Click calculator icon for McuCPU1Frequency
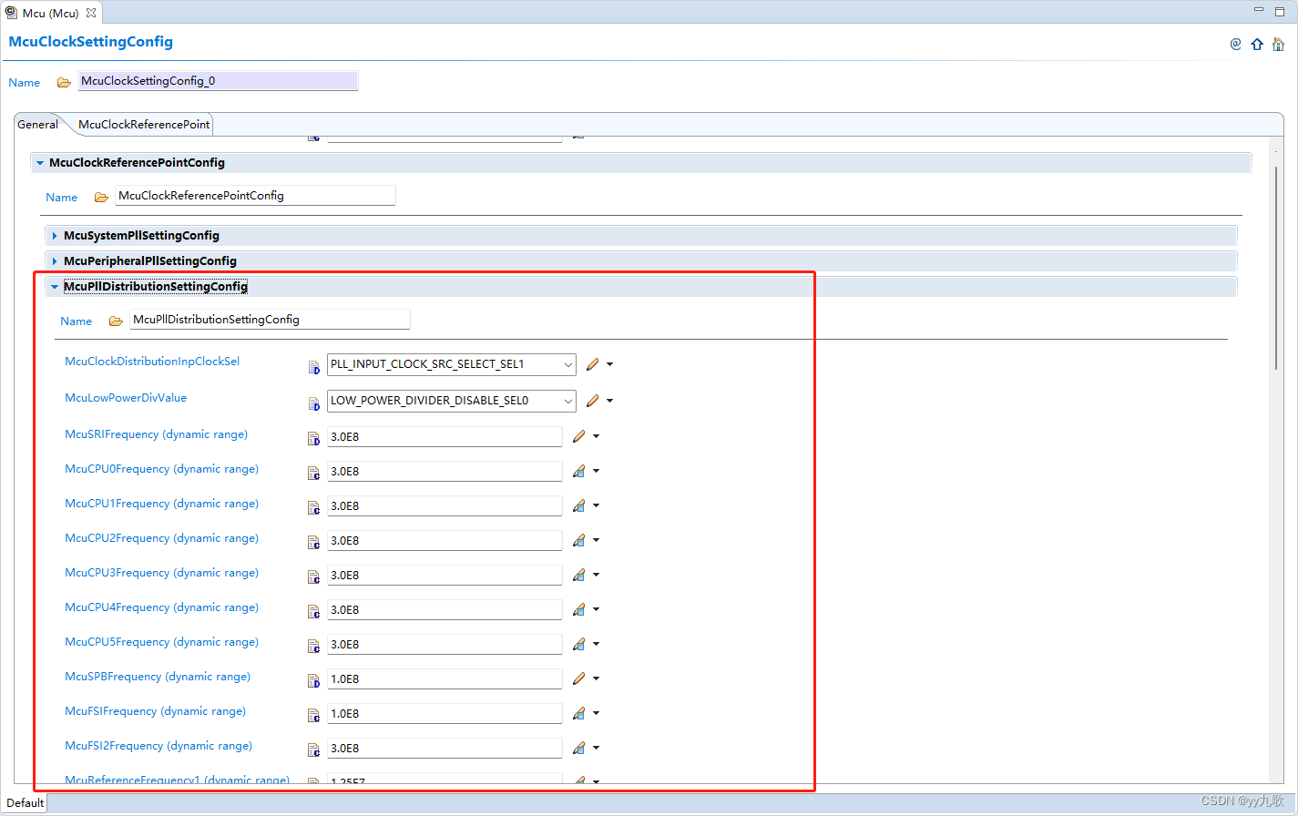The height and width of the screenshot is (816, 1298). point(578,506)
